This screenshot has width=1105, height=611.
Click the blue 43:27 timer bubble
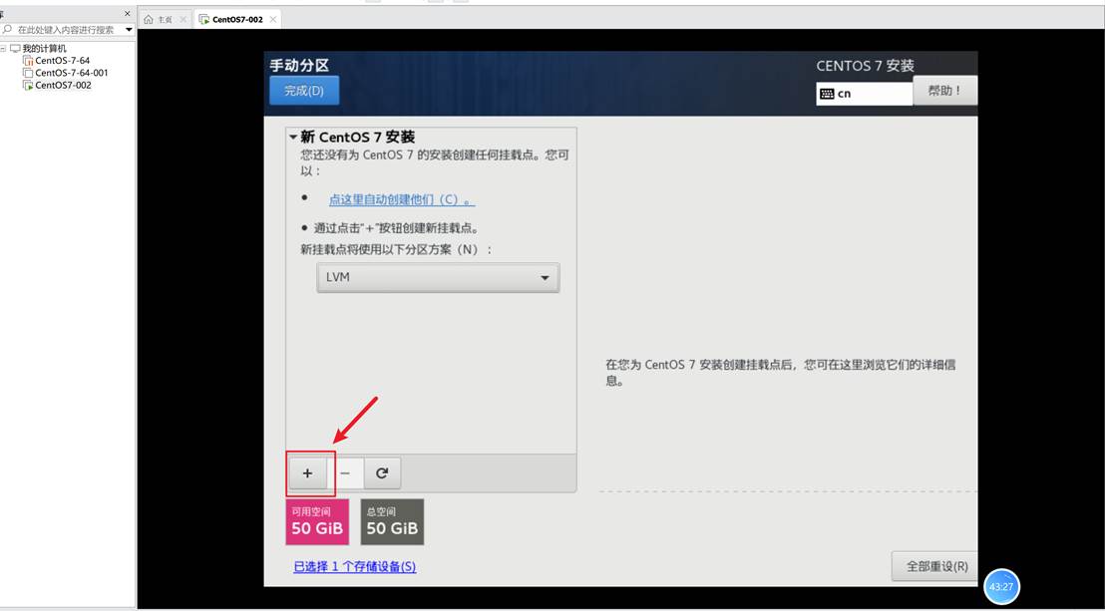click(x=1001, y=586)
